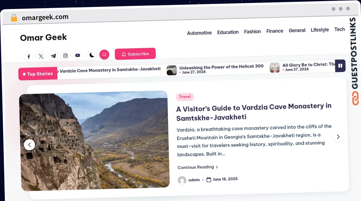This screenshot has width=361, height=201.
Task: Toggle dark mode with moon icon
Action: [x=92, y=55]
